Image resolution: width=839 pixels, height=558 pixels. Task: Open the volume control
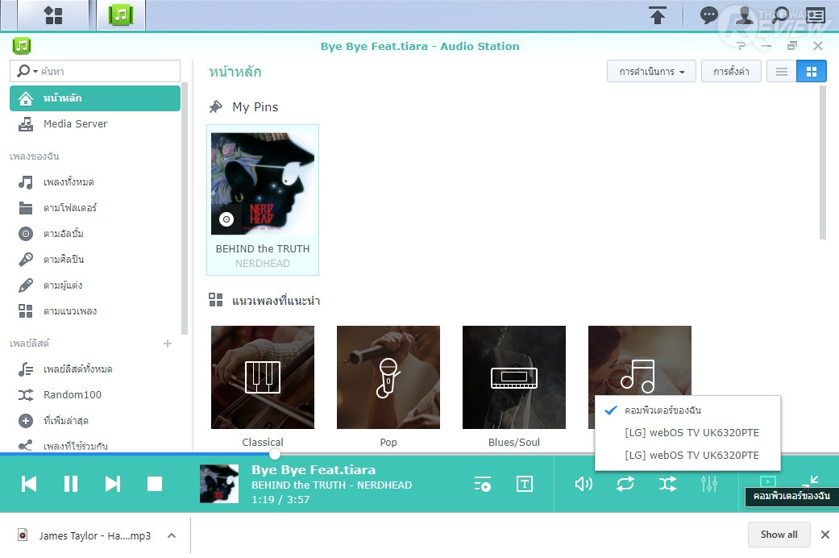[x=584, y=484]
